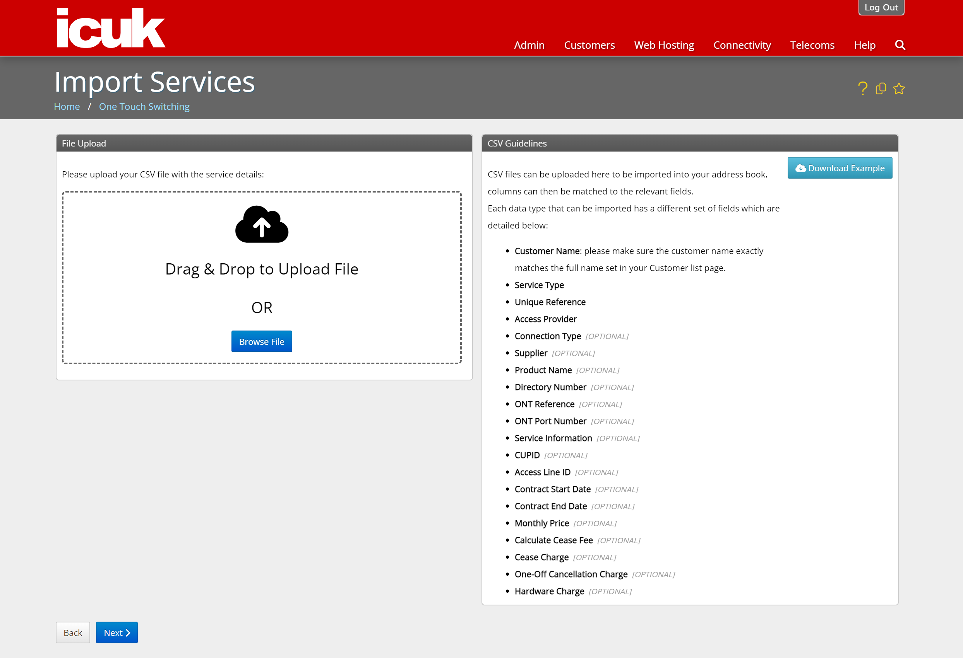The height and width of the screenshot is (658, 963).
Task: Click the yellow copy pages icon
Action: point(881,89)
